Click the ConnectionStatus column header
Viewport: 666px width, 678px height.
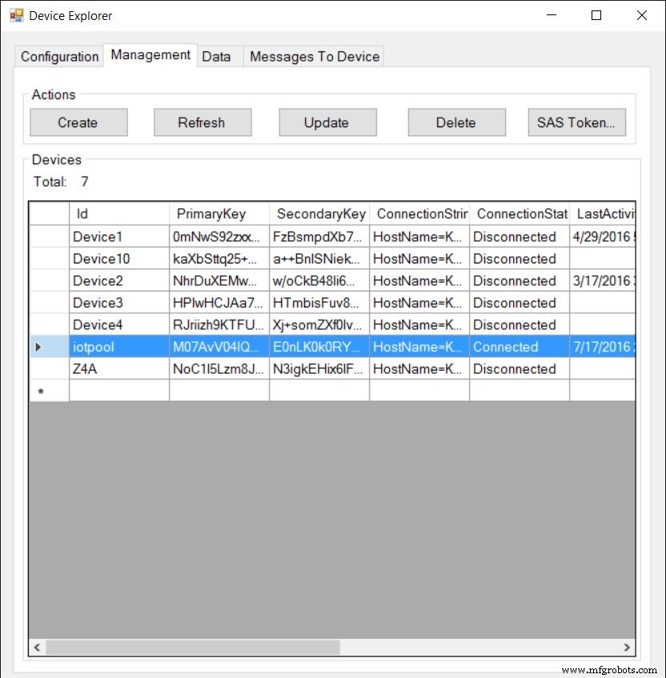pos(521,214)
